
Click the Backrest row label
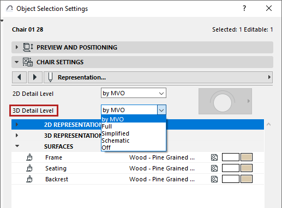coord(57,179)
